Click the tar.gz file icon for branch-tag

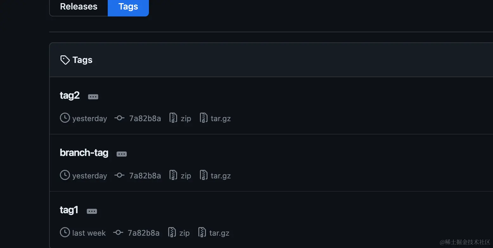pos(203,175)
